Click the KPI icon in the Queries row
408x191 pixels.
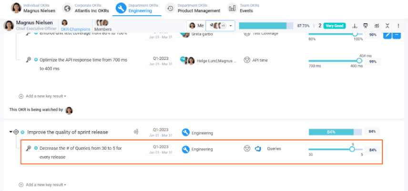tap(247, 149)
